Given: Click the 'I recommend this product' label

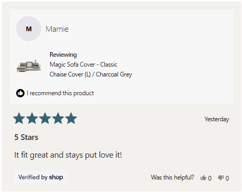Looking at the screenshot, I should (60, 93).
